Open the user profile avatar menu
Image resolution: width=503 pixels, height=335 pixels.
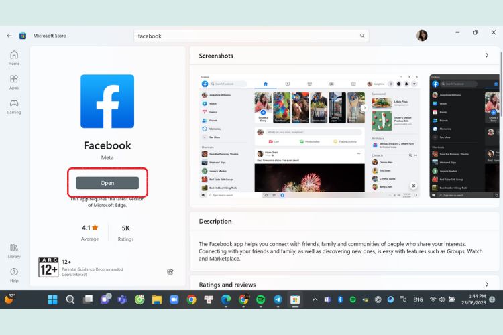click(422, 36)
